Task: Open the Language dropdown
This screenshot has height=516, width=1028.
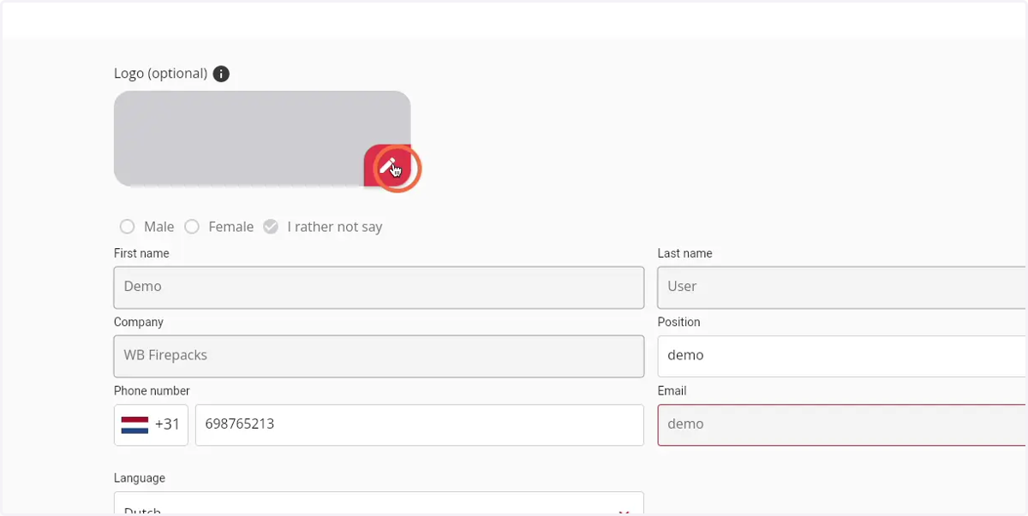Action: tap(379, 504)
